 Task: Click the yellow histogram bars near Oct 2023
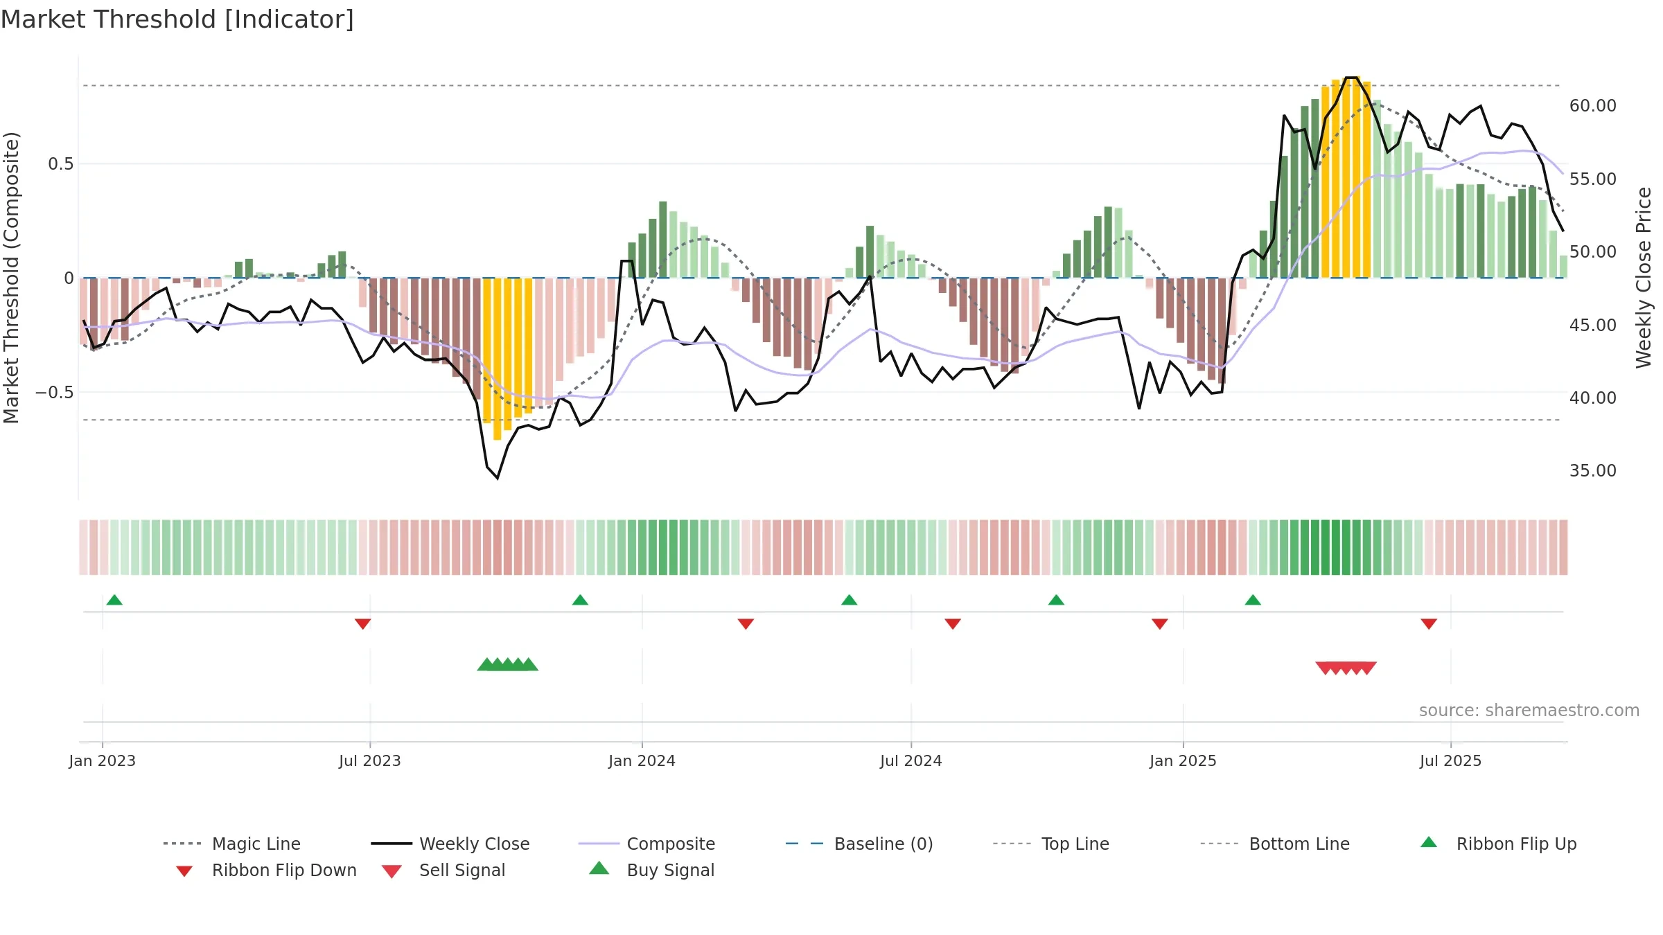pos(508,358)
